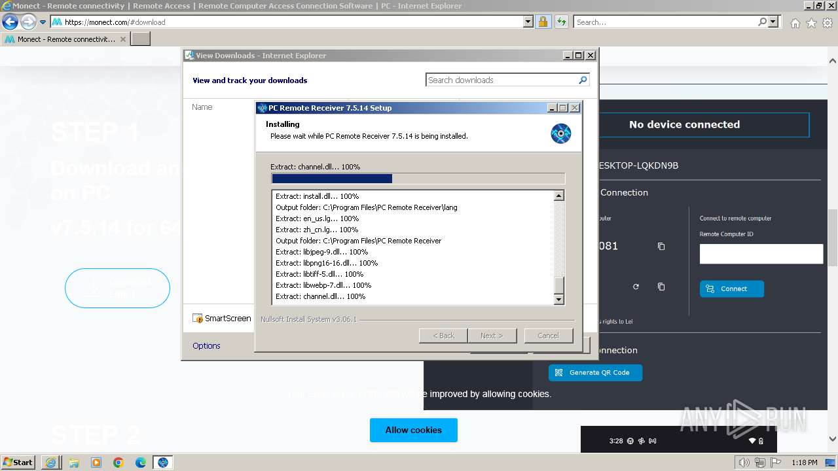The width and height of the screenshot is (838, 471).
Task: Open File Explorer folder taskbar icon
Action: 74,462
